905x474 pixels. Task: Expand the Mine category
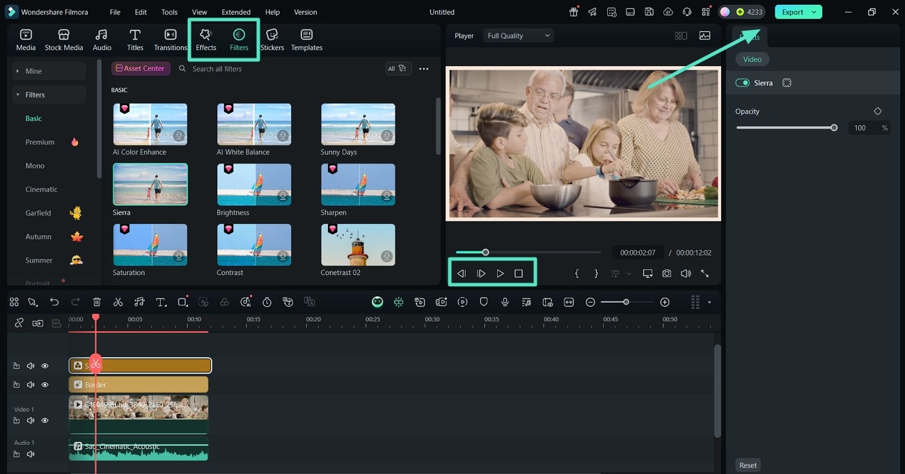click(x=49, y=71)
